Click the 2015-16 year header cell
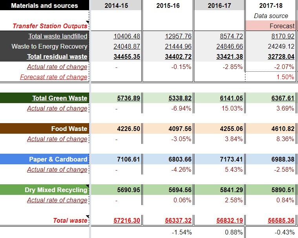 point(168,5)
